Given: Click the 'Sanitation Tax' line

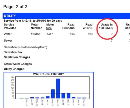Looking at the screenshot, I should [13, 52].
